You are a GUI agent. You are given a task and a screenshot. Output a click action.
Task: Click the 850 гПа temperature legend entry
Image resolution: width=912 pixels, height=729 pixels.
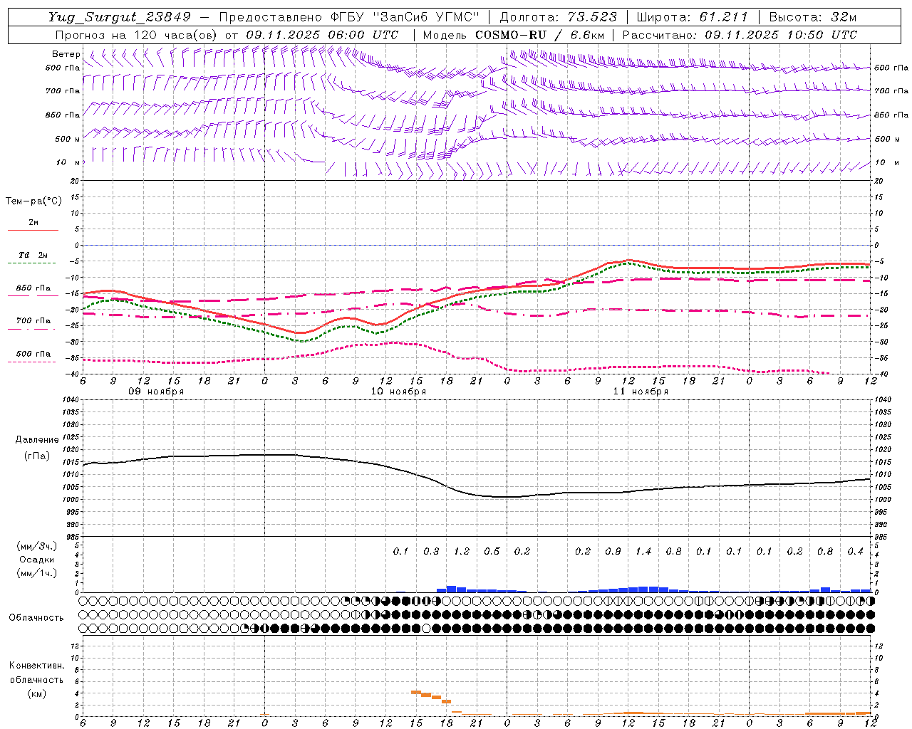(33, 288)
